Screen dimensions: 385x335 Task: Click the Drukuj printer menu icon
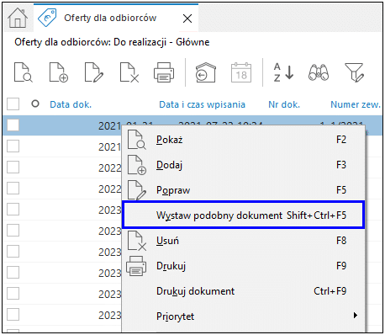pyautogui.click(x=136, y=266)
